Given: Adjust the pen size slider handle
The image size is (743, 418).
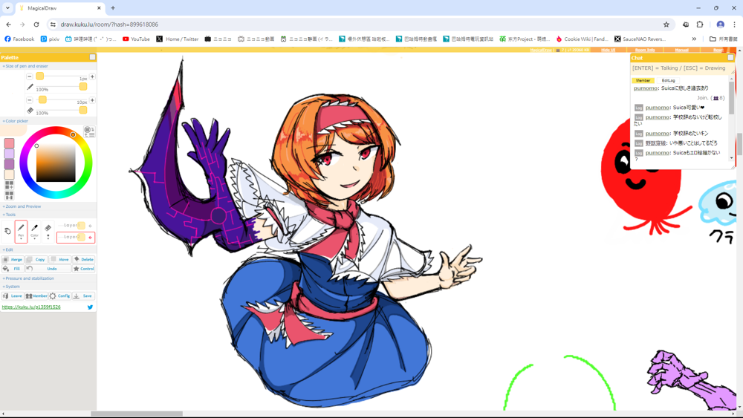Looking at the screenshot, I should pyautogui.click(x=40, y=76).
